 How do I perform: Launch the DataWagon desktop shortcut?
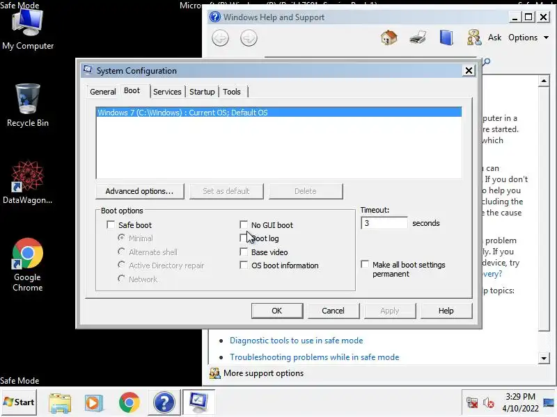(x=28, y=182)
